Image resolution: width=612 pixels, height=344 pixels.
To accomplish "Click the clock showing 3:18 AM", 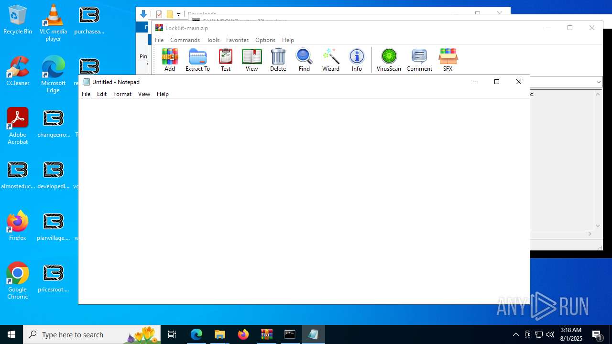I will 571,334.
